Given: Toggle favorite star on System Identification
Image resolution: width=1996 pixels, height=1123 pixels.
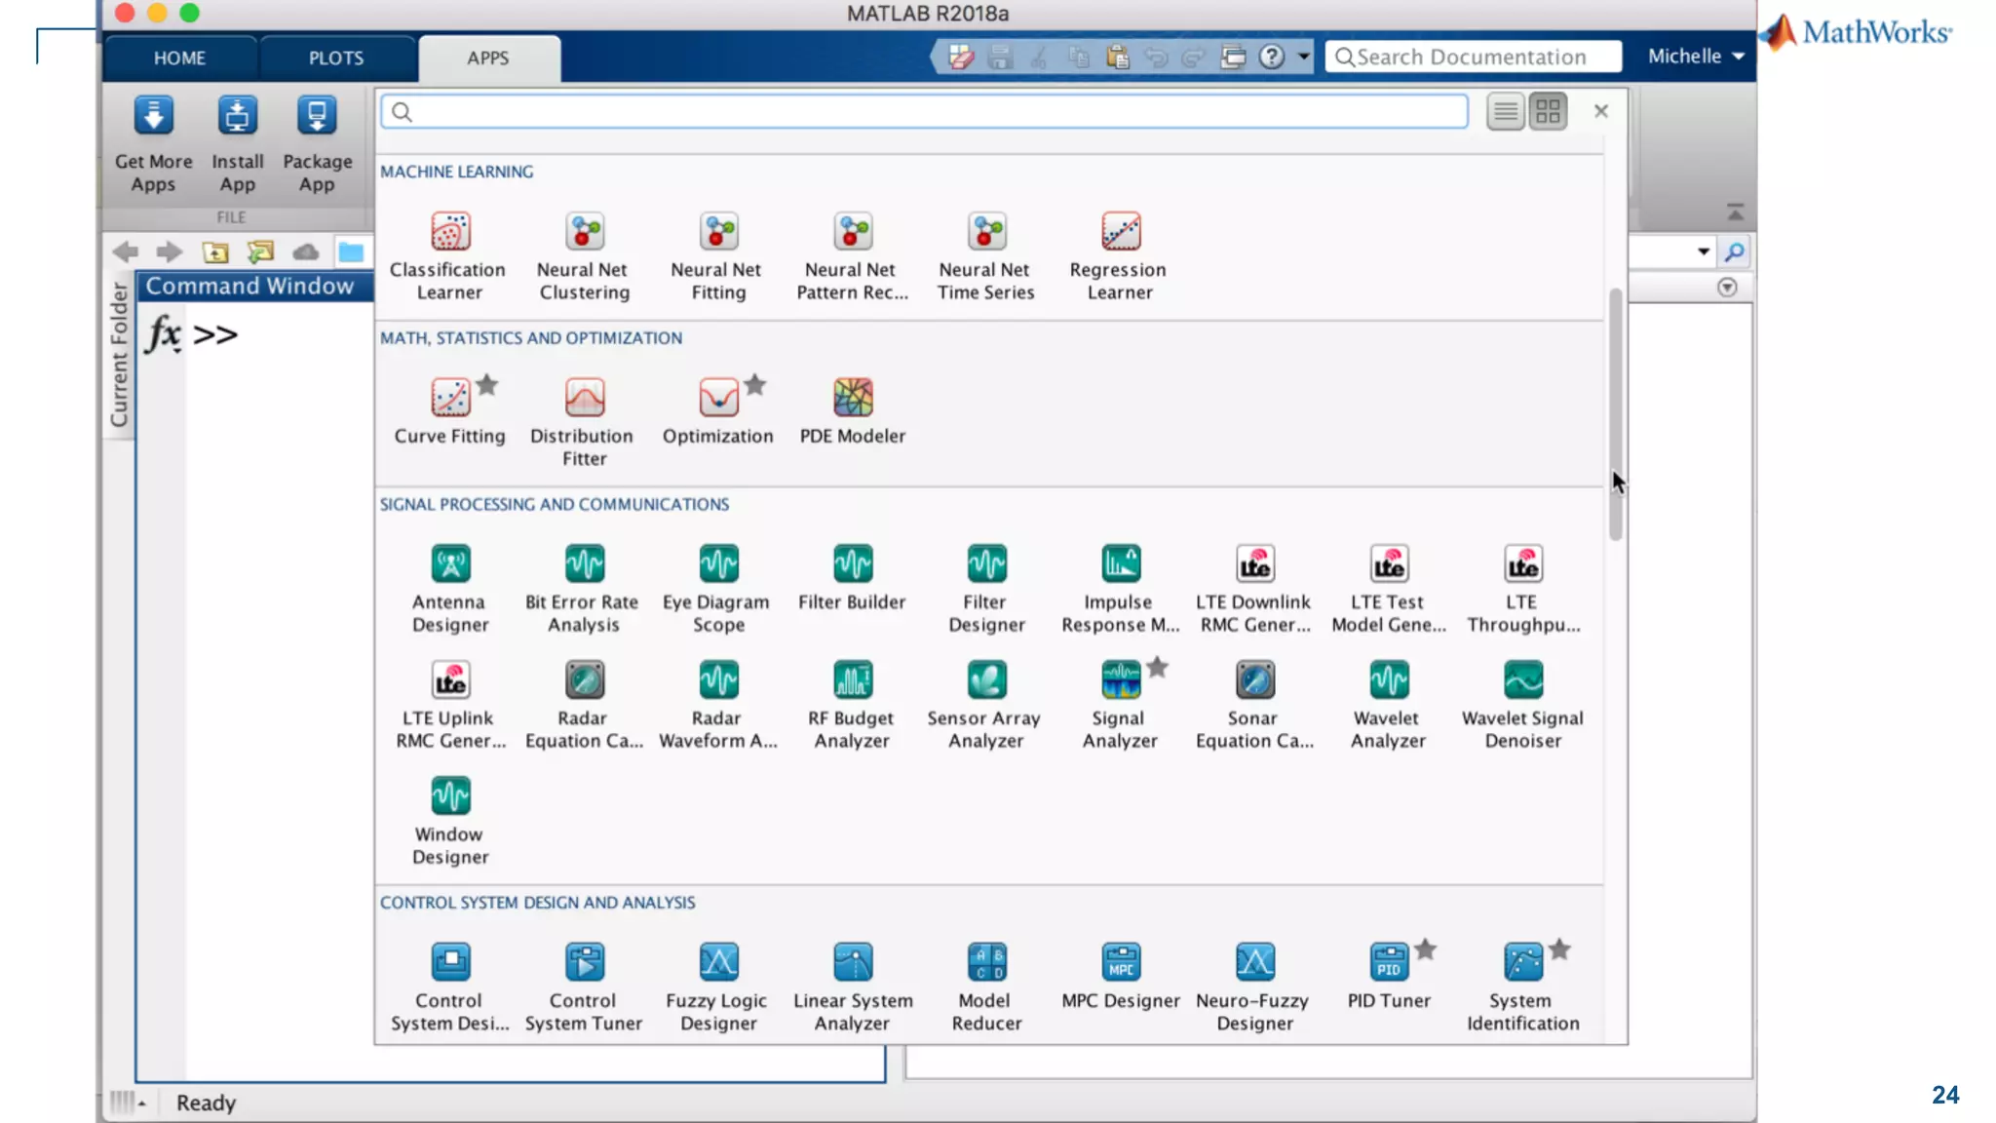Looking at the screenshot, I should pos(1560,949).
